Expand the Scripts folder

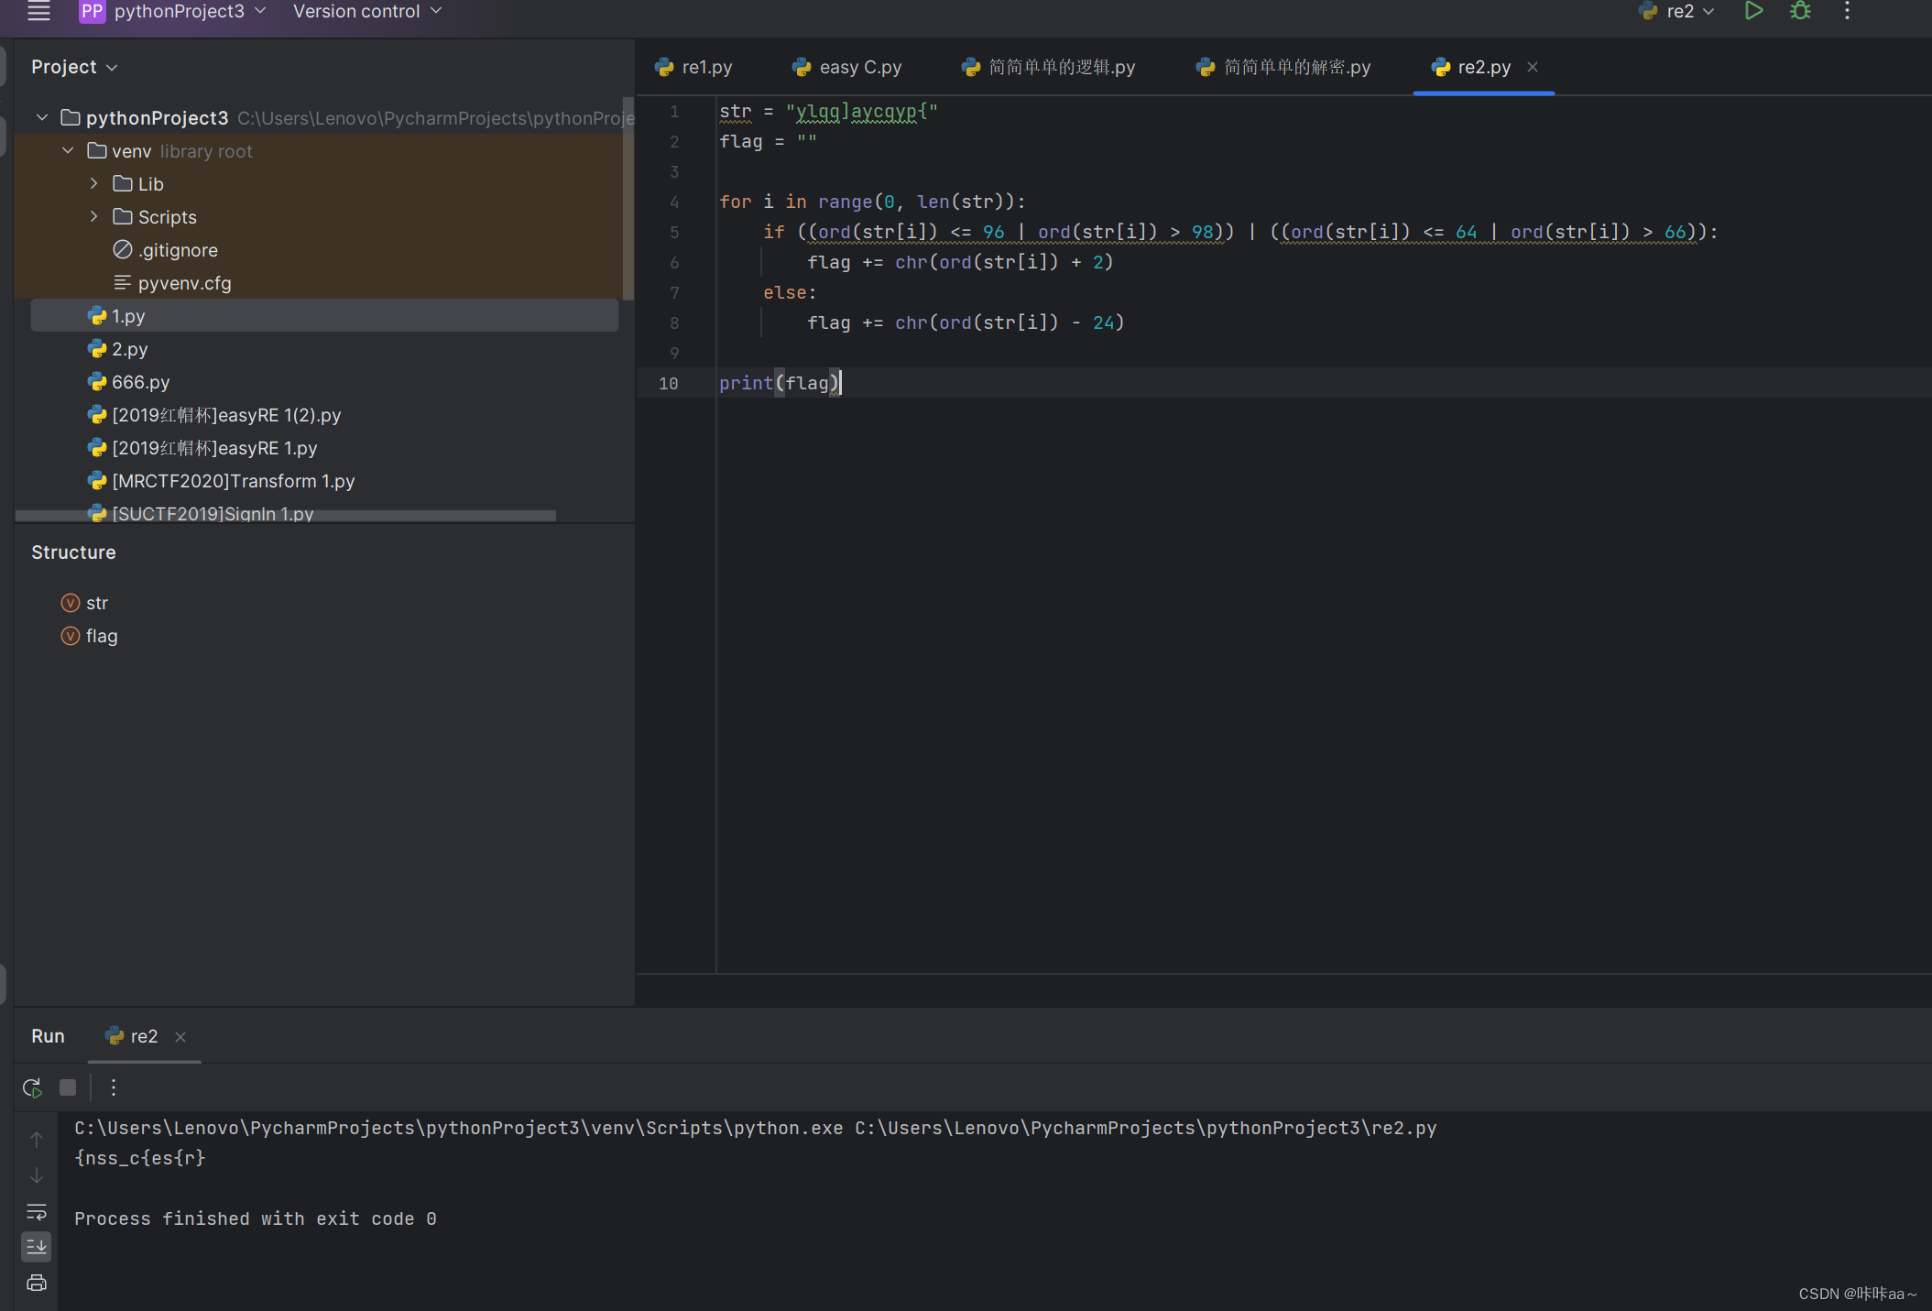tap(93, 216)
